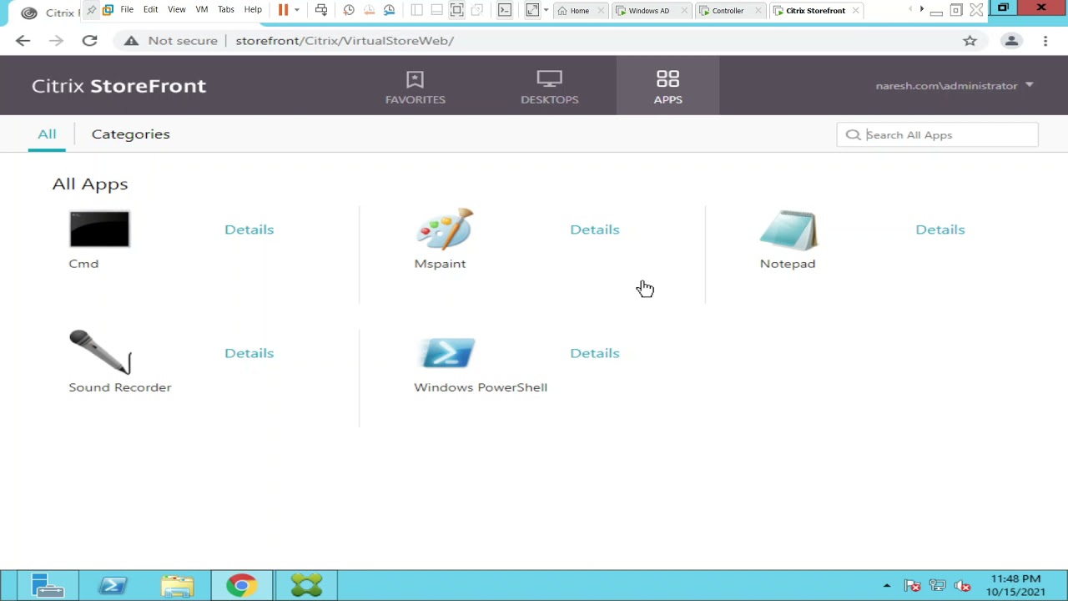View Details for Sound Recorder
Image resolution: width=1068 pixels, height=601 pixels.
coord(249,353)
